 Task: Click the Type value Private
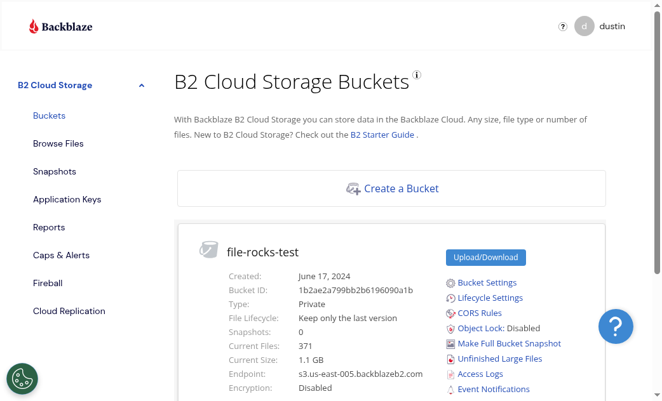pos(311,304)
